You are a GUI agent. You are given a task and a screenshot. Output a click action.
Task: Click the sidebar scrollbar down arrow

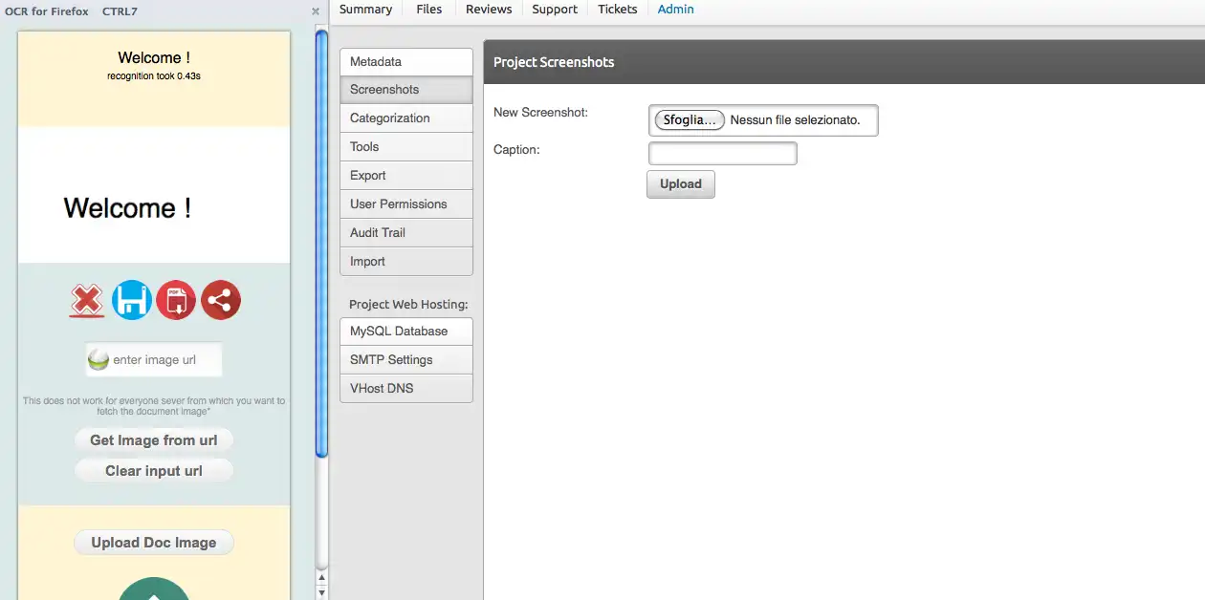click(321, 592)
